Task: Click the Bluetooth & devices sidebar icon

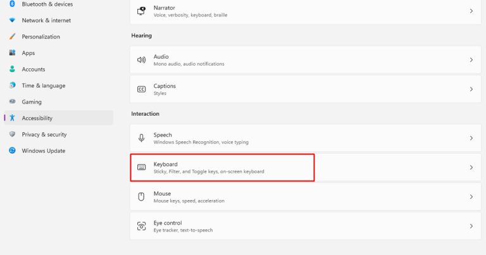Action: 12,4
